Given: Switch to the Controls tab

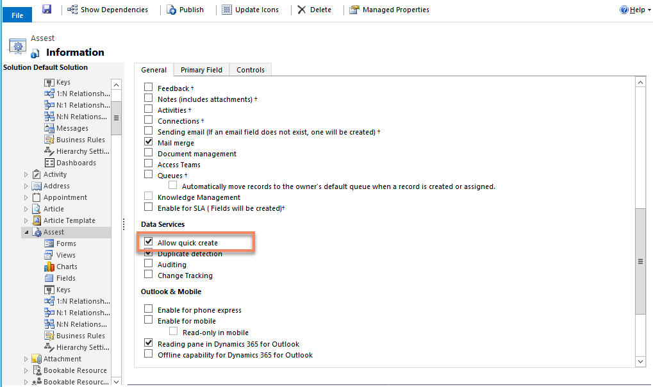Looking at the screenshot, I should tap(250, 70).
